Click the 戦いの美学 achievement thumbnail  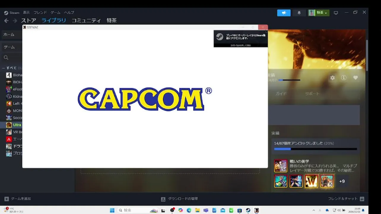pos(280,166)
